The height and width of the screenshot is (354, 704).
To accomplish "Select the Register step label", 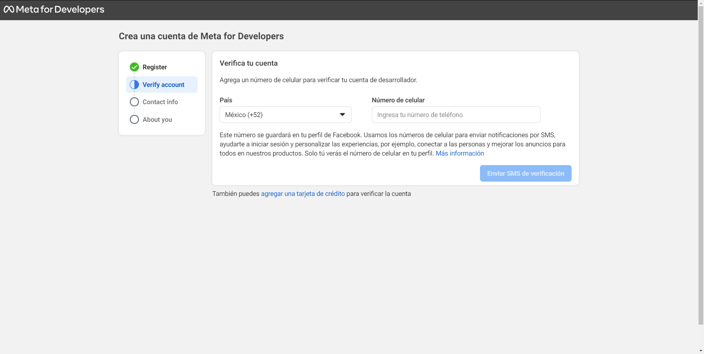I will point(154,67).
